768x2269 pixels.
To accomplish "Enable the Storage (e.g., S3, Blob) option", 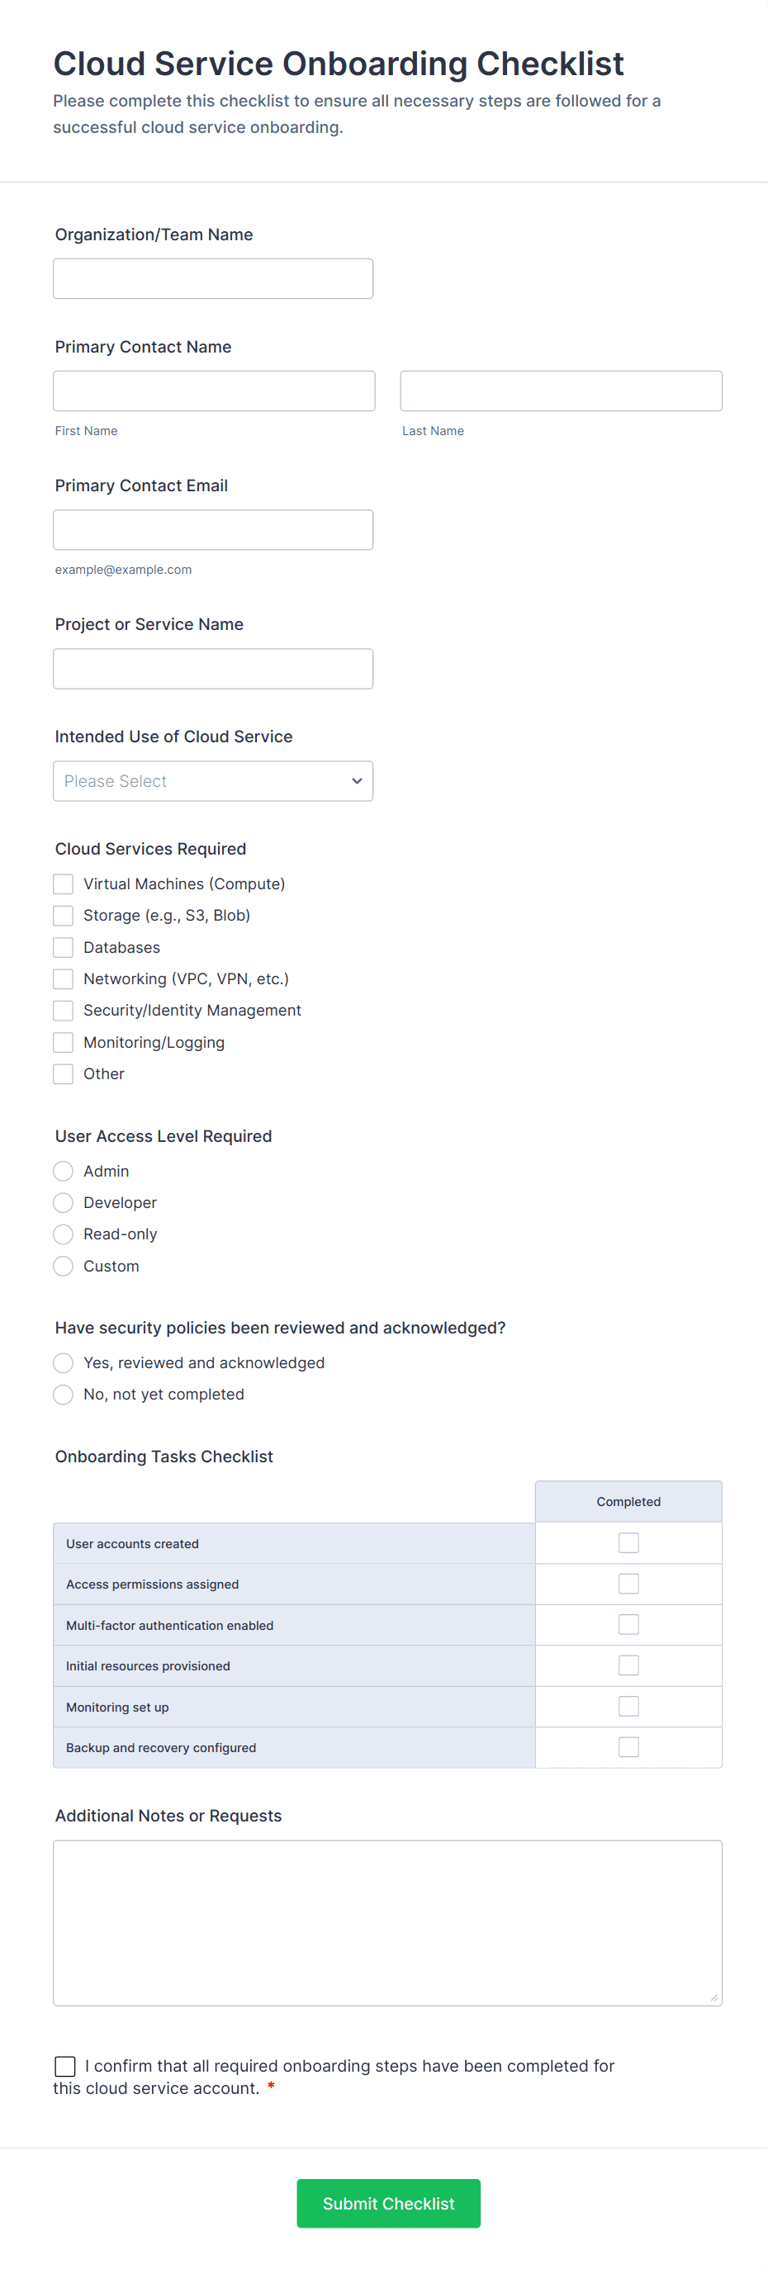I will (x=64, y=915).
